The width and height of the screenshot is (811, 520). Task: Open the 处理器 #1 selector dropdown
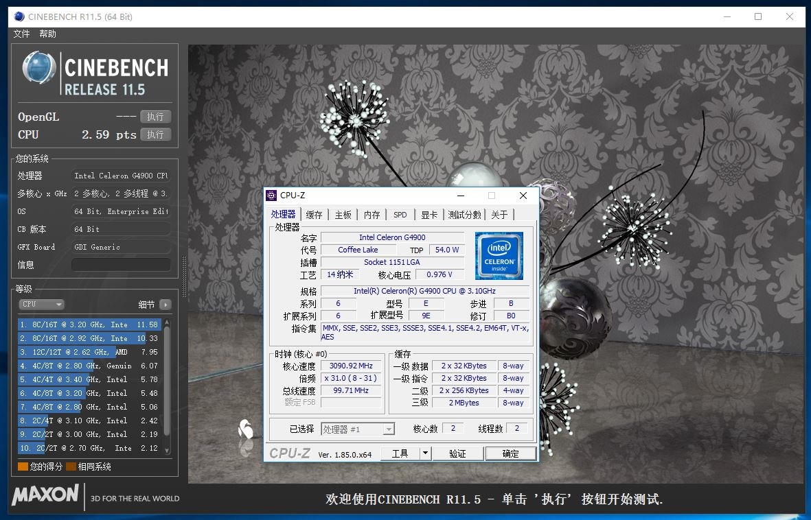(389, 428)
